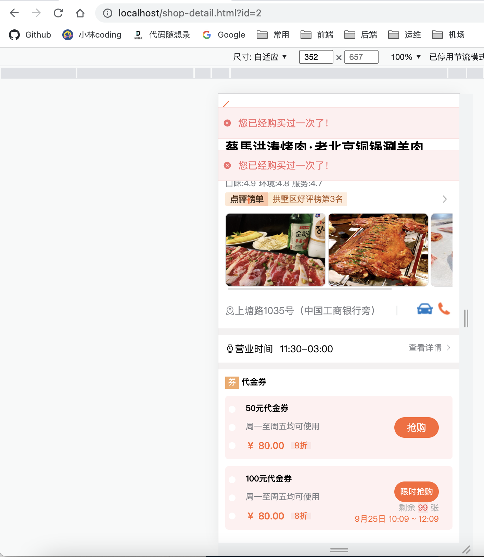Viewport: 484px width, 557px height.
Task: Click the address 上塘路1035号（中国工商银行旁）
Action: click(x=305, y=311)
